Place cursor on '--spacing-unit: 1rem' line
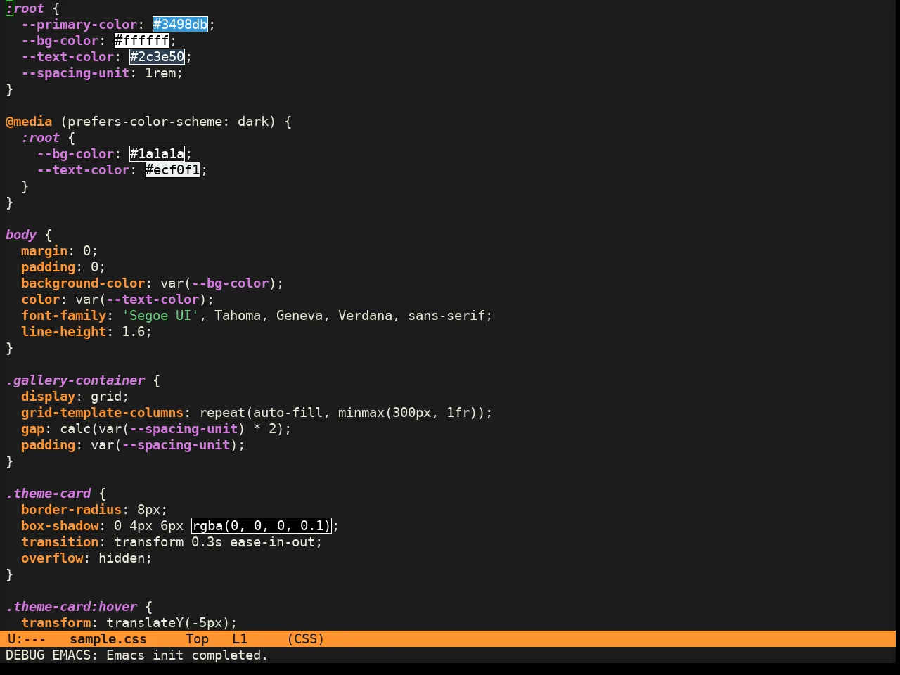 click(x=102, y=73)
